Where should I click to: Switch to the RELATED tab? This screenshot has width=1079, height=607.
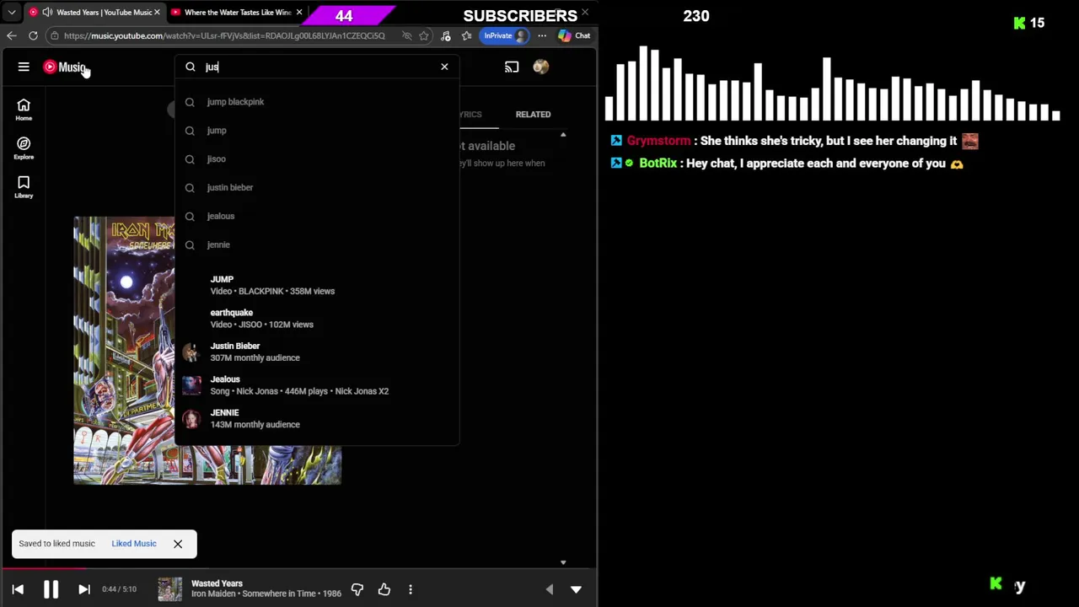pos(533,115)
